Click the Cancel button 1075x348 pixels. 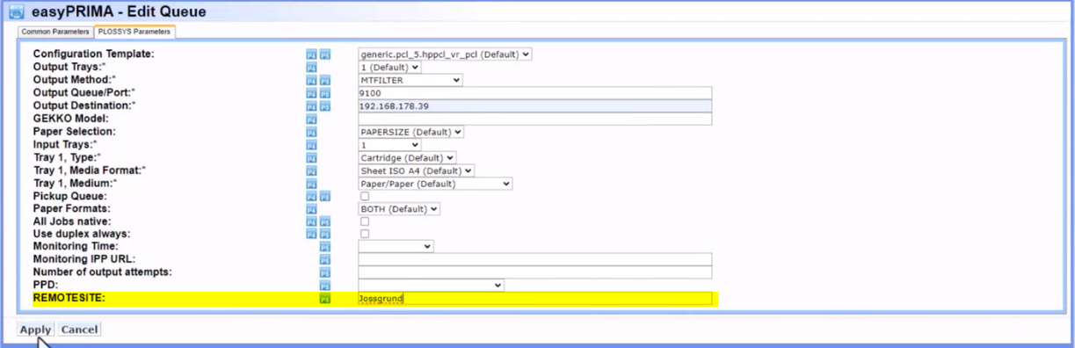pyautogui.click(x=79, y=330)
